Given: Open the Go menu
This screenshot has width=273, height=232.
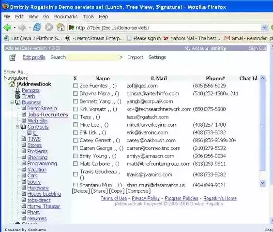Looking at the screenshot, I should [46, 17].
